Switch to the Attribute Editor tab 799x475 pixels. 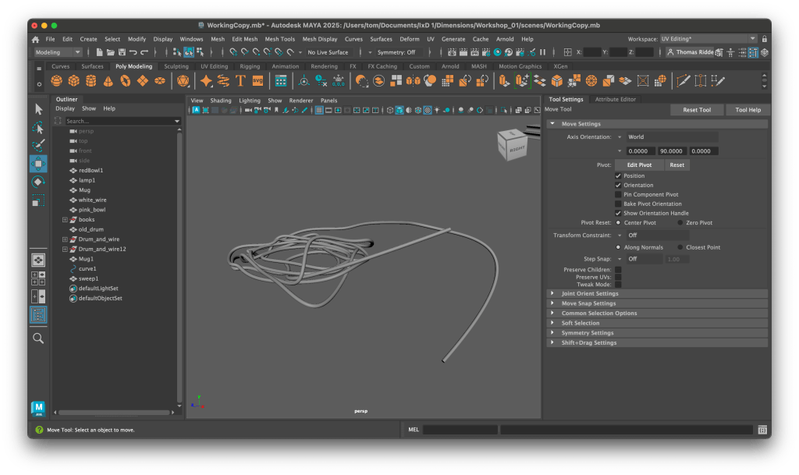click(615, 99)
